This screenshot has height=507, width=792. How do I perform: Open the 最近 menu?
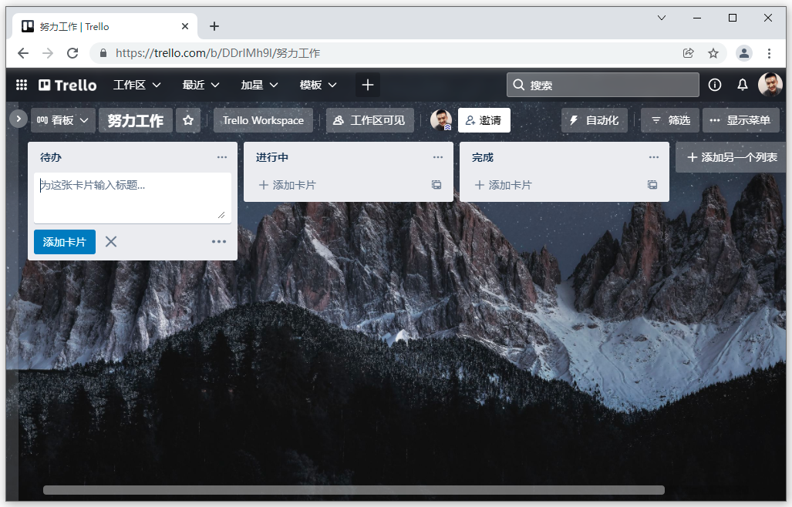point(201,85)
